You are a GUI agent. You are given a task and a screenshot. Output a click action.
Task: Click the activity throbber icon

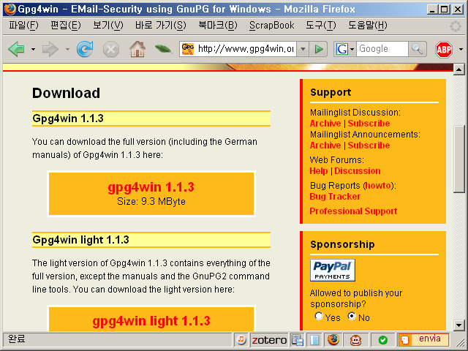tap(456, 26)
